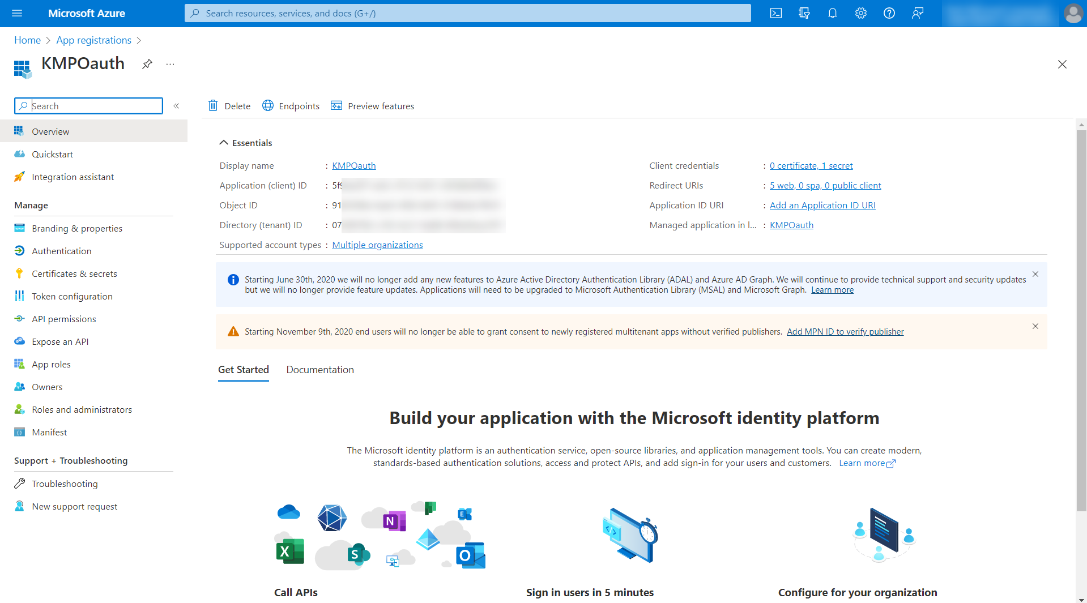Open the more options ellipsis beside KMPOauth
This screenshot has width=1087, height=603.
169,64
